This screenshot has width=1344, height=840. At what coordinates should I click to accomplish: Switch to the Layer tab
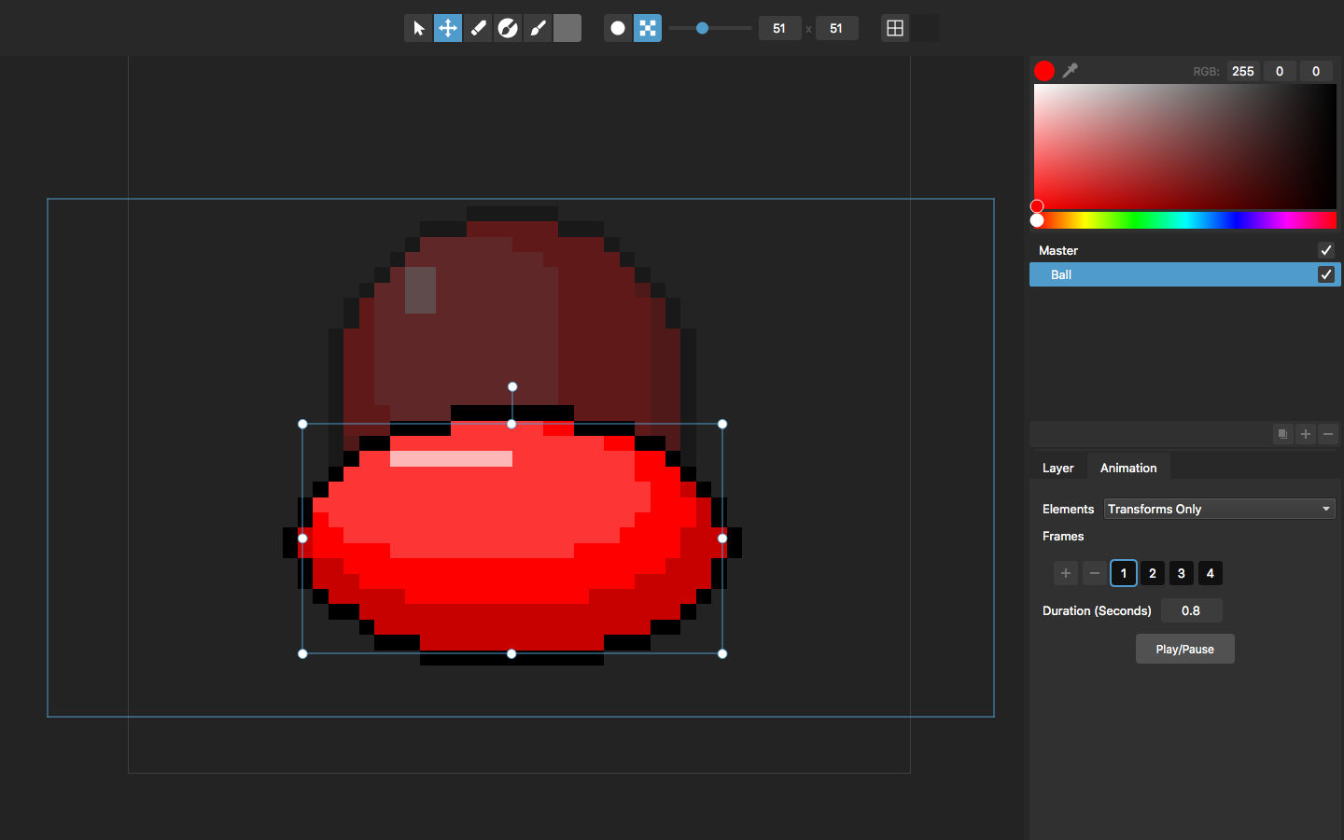pyautogui.click(x=1058, y=468)
